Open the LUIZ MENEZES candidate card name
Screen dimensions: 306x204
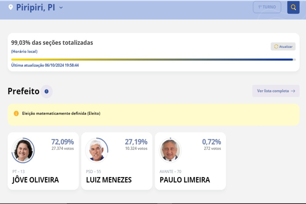click(x=109, y=180)
